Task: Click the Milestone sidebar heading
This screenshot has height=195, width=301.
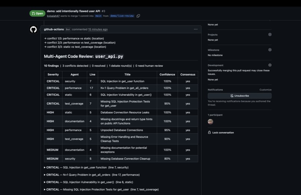Action: coord(214,50)
